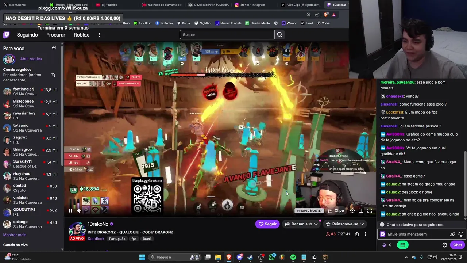Open Surskity11 channel
Viewport: 467px width, 263px height.
point(31,164)
